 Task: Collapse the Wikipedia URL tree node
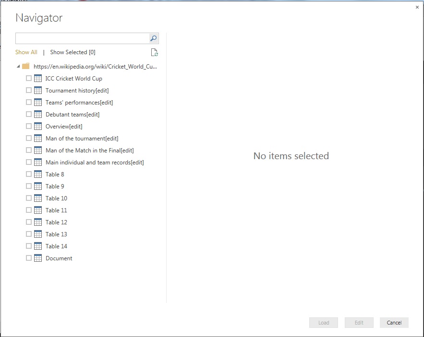[18, 66]
